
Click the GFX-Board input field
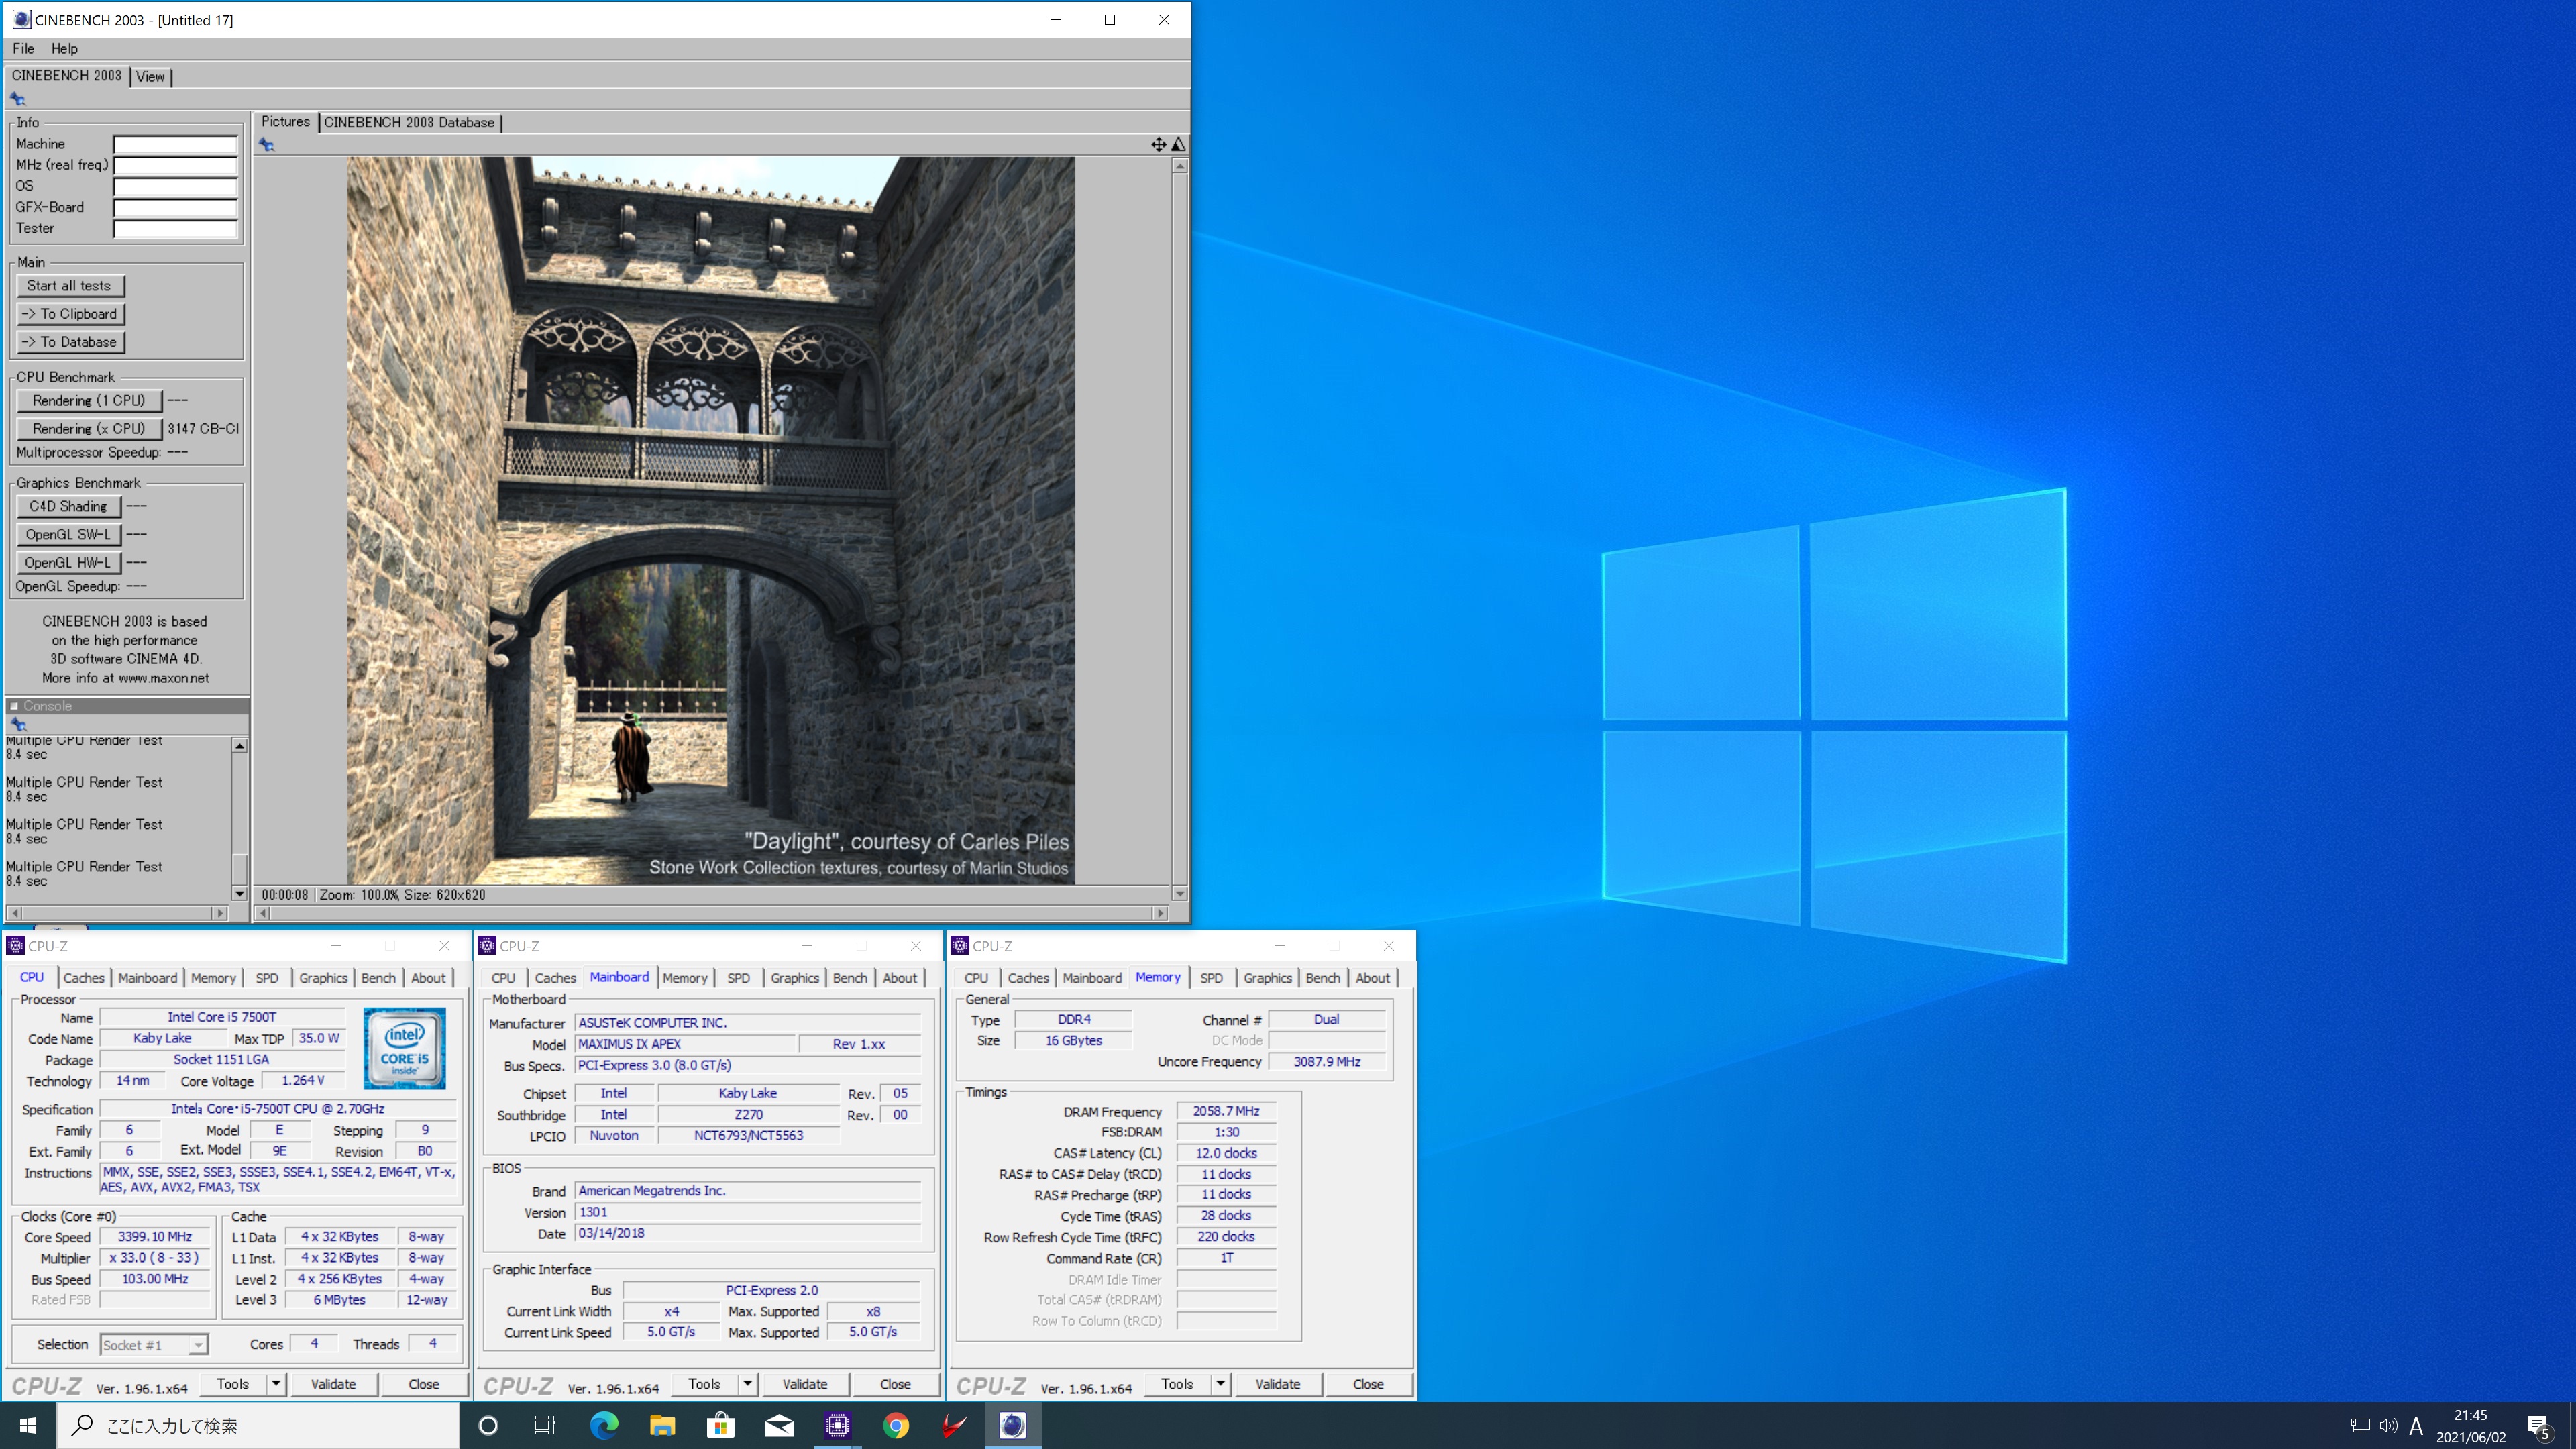pos(175,208)
